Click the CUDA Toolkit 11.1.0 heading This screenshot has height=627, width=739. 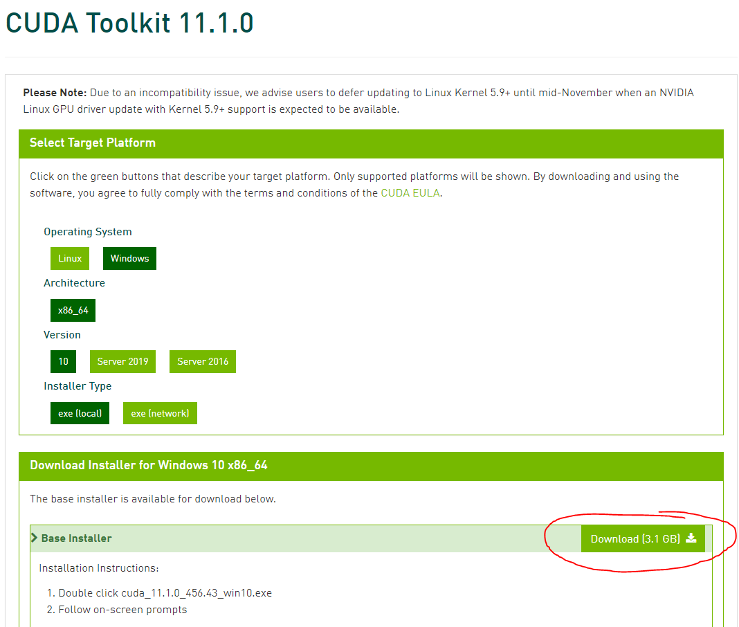coord(129,23)
